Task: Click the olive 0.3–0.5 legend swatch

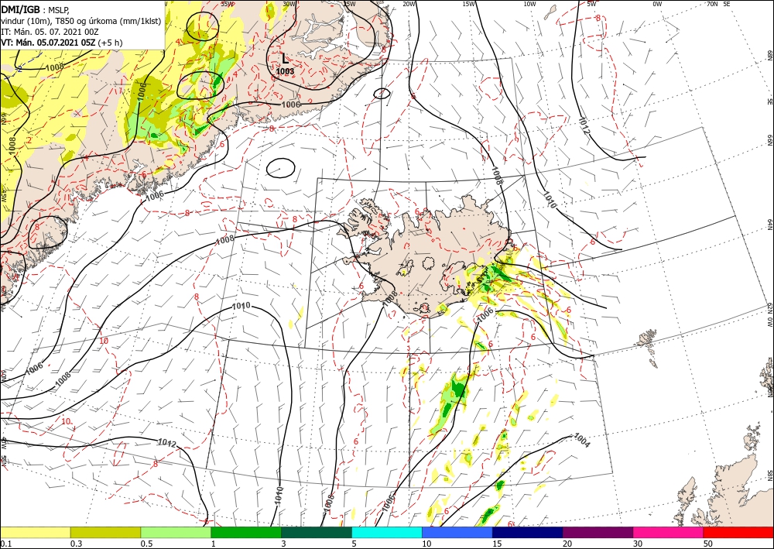Action: pyautogui.click(x=105, y=532)
